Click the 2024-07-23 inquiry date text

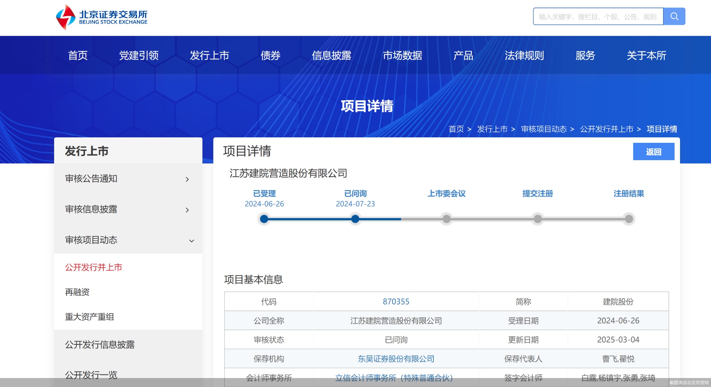[355, 204]
